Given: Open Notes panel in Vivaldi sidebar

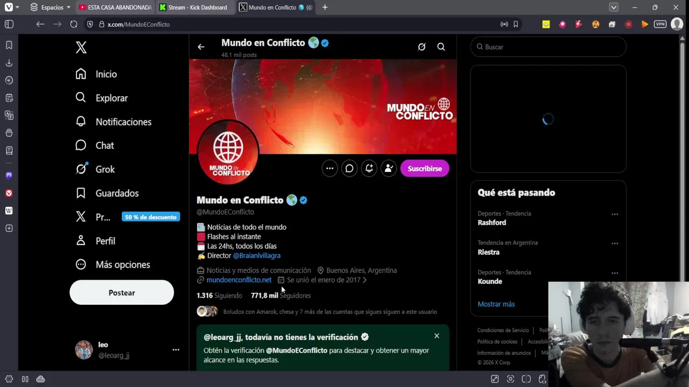Looking at the screenshot, I should [x=9, y=98].
